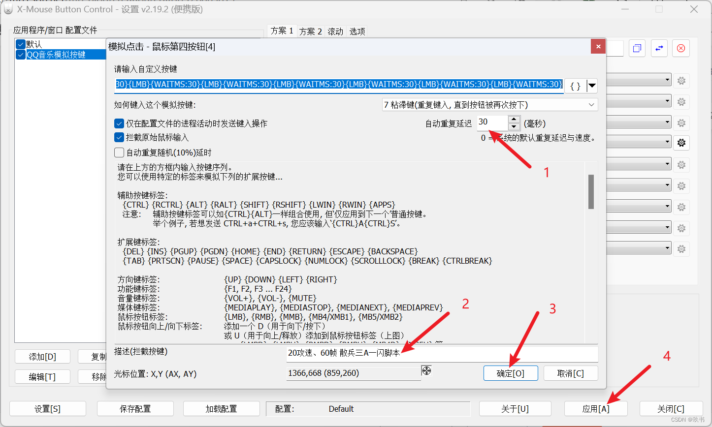Image resolution: width=712 pixels, height=427 pixels.
Task: Open the 滚动 tab
Action: tap(335, 31)
